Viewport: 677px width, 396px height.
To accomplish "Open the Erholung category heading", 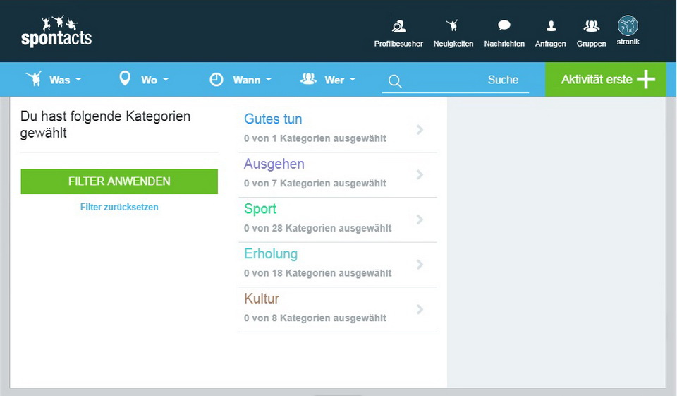I will coord(271,254).
